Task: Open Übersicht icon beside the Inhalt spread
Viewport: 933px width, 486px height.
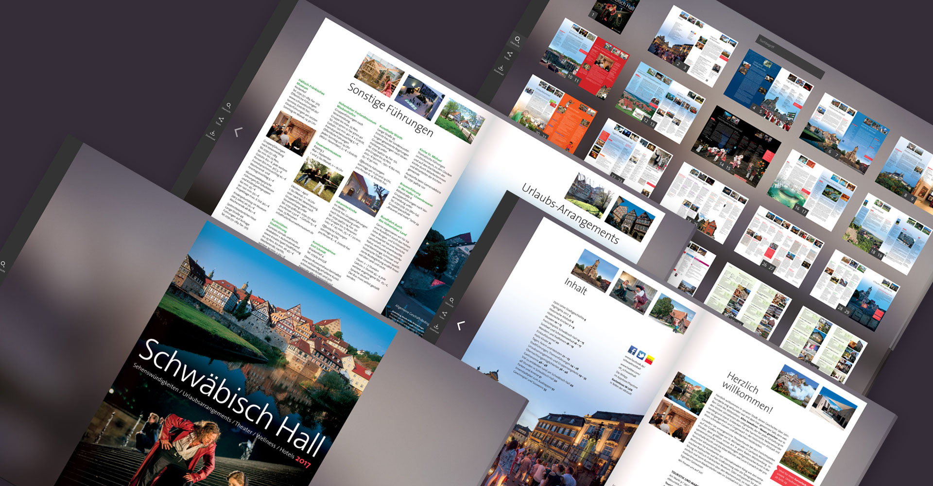Action: (451, 300)
